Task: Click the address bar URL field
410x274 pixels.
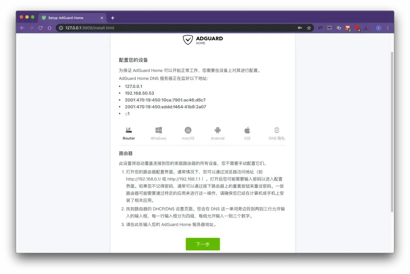Action: (x=174, y=28)
